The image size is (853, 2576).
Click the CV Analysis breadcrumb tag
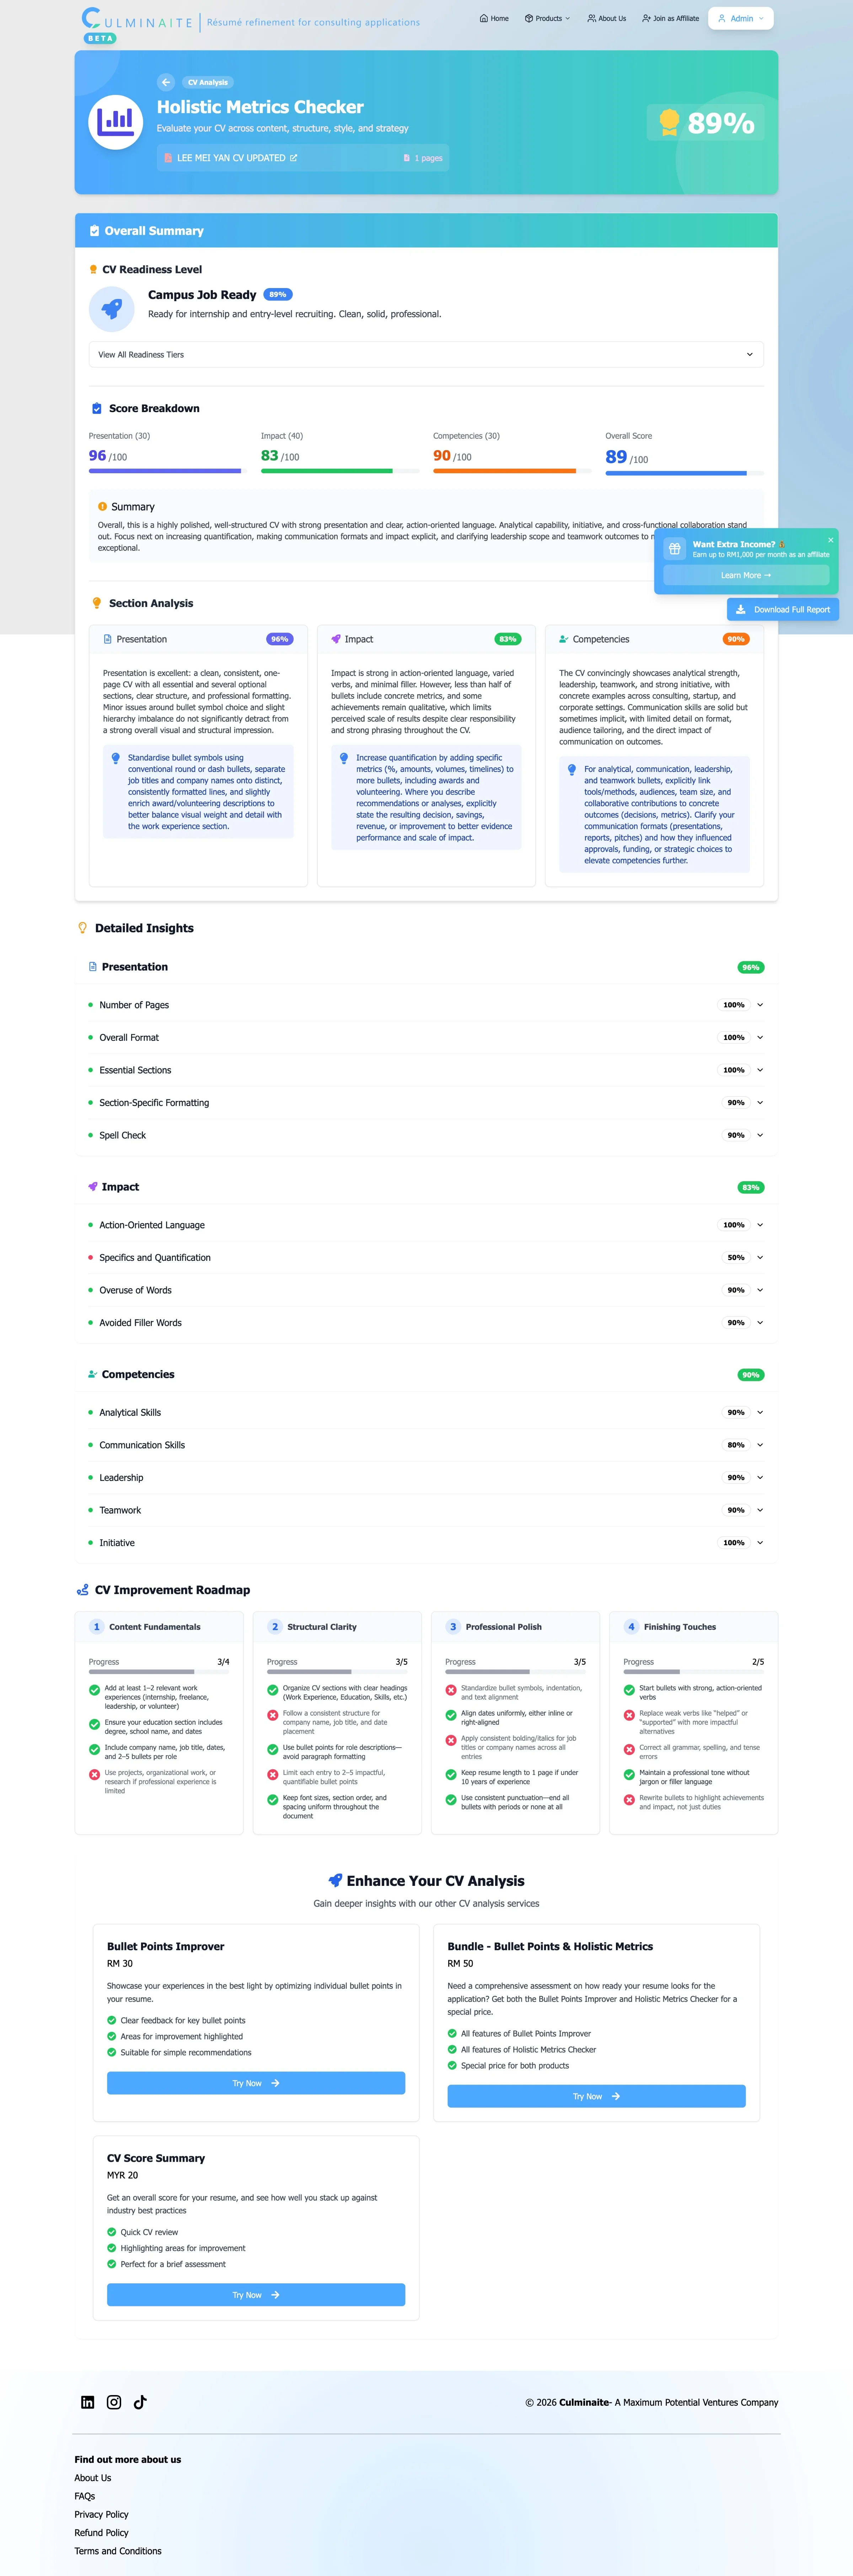pos(208,82)
